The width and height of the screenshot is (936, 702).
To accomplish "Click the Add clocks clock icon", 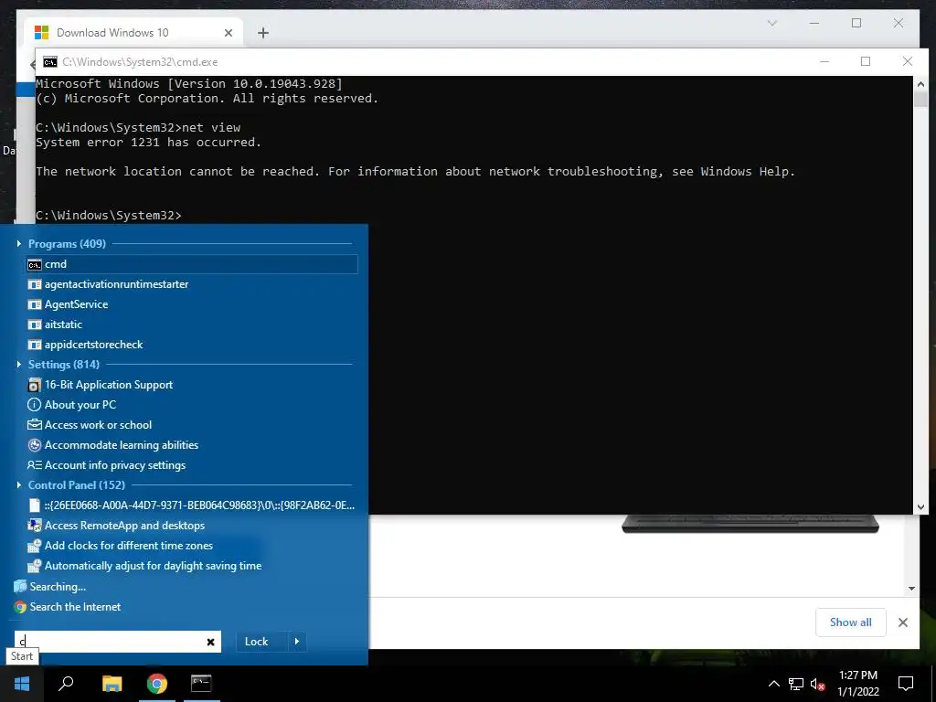I will [35, 546].
